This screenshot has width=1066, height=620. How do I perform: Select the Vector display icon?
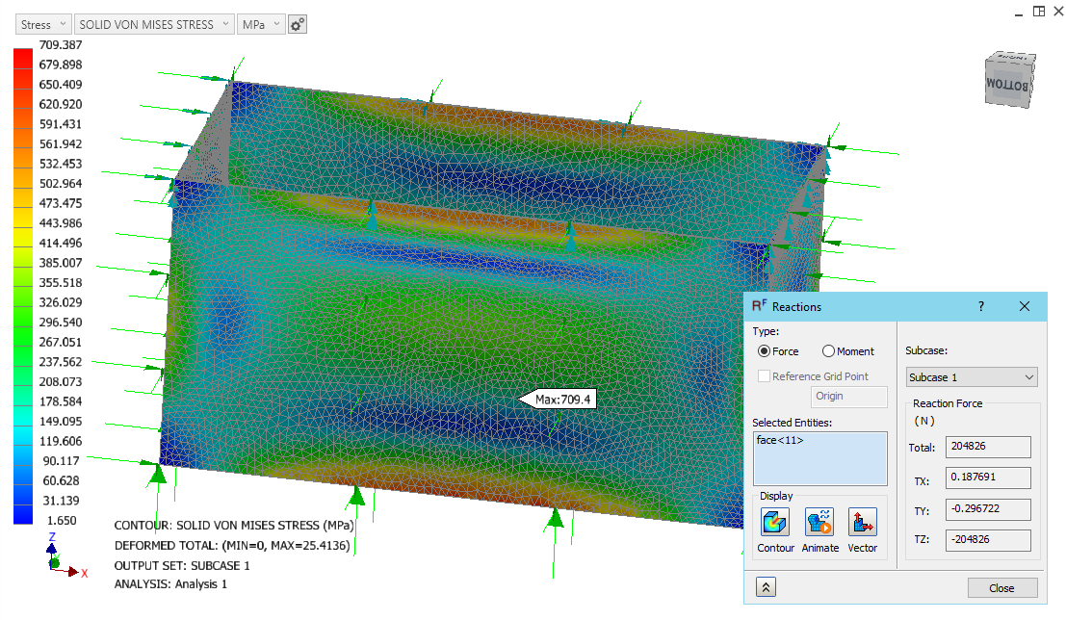tap(862, 523)
